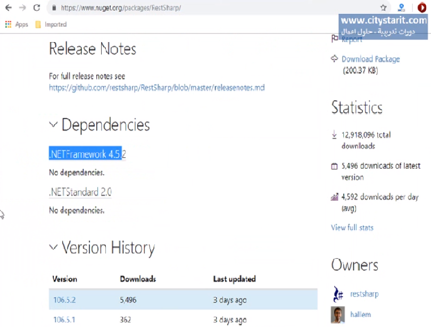Screen dimensions: 431x327
Task: Bookmark this page with the star icon
Action: pos(384,7)
